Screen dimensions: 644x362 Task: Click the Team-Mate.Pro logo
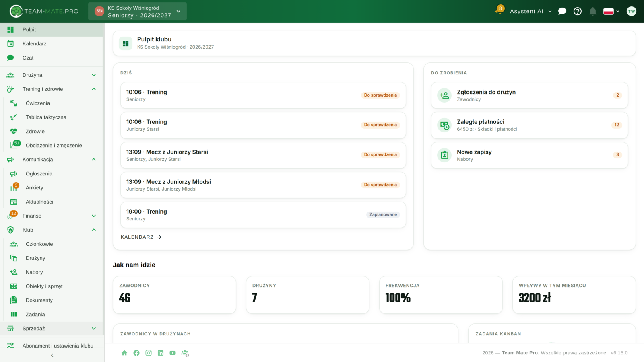pos(44,11)
